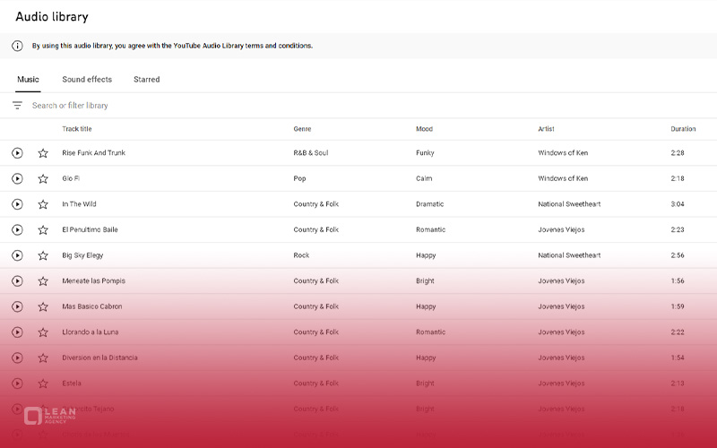This screenshot has height=448, width=717.
Task: Click the 3:04 duration value
Action: (x=678, y=204)
